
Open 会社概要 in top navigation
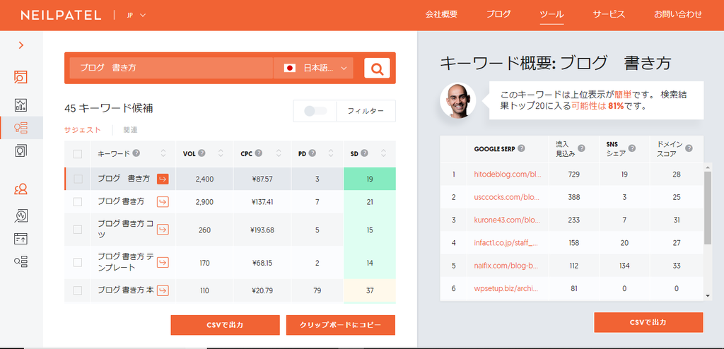tap(441, 14)
